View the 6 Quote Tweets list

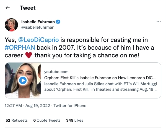click(x=47, y=120)
